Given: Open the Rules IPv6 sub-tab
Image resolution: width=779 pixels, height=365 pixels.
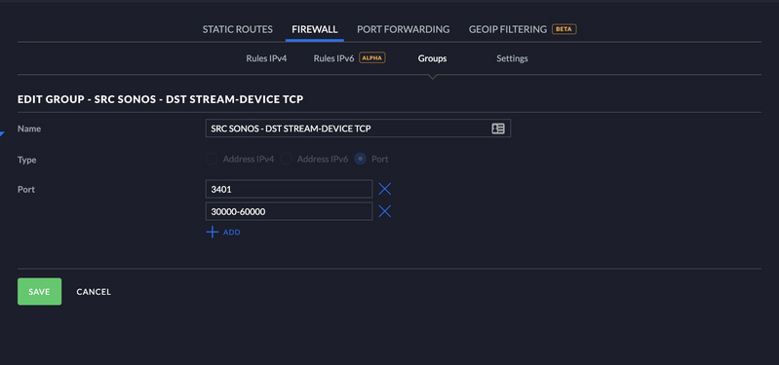Looking at the screenshot, I should [x=333, y=58].
